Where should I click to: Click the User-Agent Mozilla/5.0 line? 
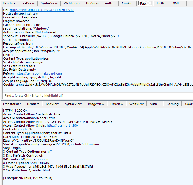click(x=97, y=47)
